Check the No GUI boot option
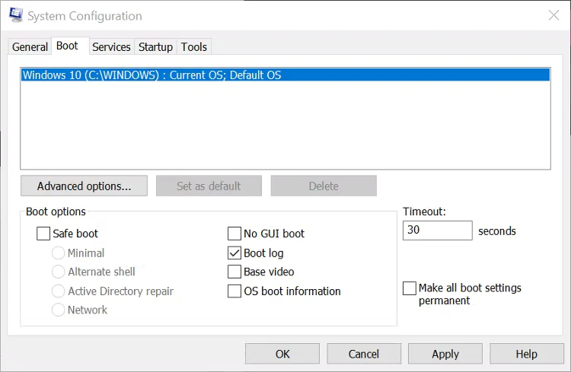 click(234, 234)
